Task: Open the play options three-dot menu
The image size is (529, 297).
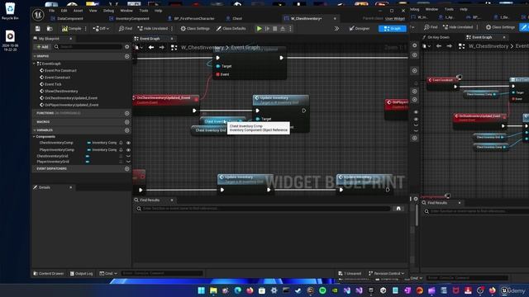Action: point(290,29)
